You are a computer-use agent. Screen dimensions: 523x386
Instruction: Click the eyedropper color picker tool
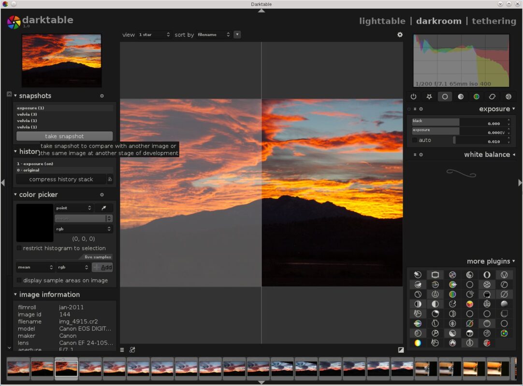(x=104, y=208)
